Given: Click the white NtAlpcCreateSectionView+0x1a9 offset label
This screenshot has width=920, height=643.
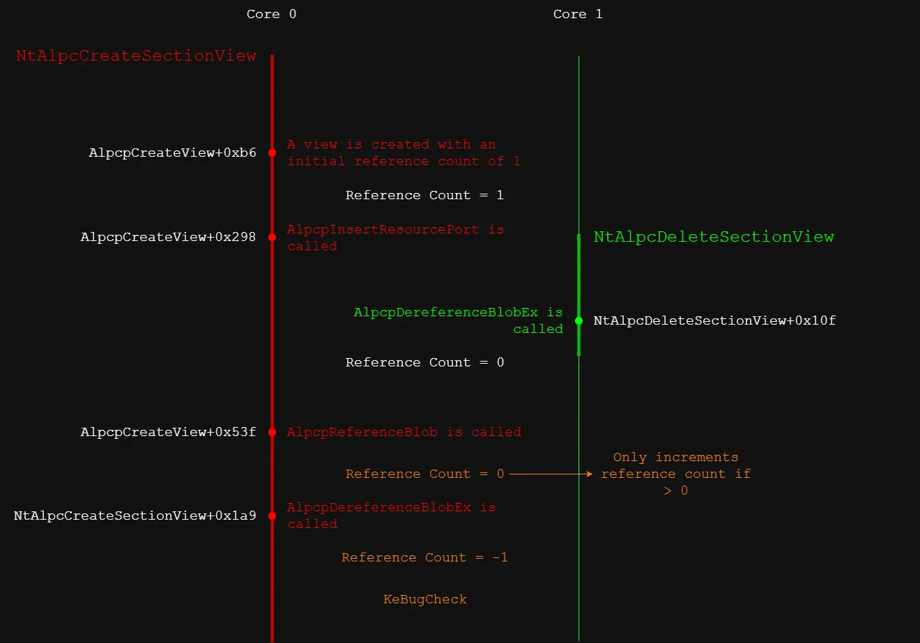Looking at the screenshot, I should [x=135, y=516].
